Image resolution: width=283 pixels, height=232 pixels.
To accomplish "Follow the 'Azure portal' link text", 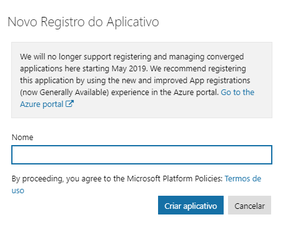I will (42, 104).
